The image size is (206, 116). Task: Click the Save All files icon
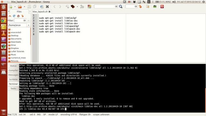pos(35,6)
